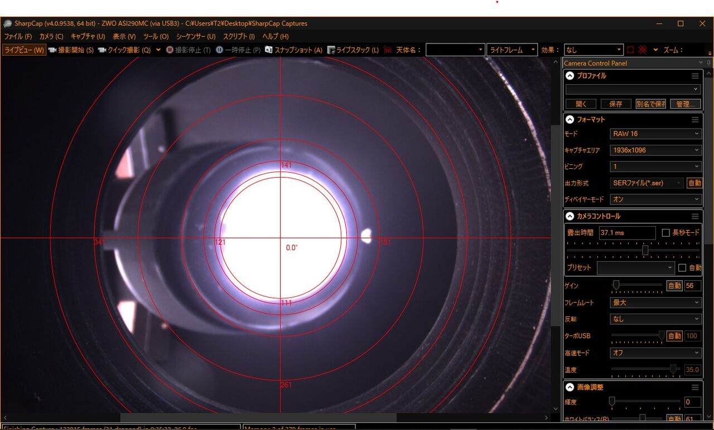Screen dimensions: 714x430
Task: Toggle the red reticule overlay icon
Action: point(643,50)
